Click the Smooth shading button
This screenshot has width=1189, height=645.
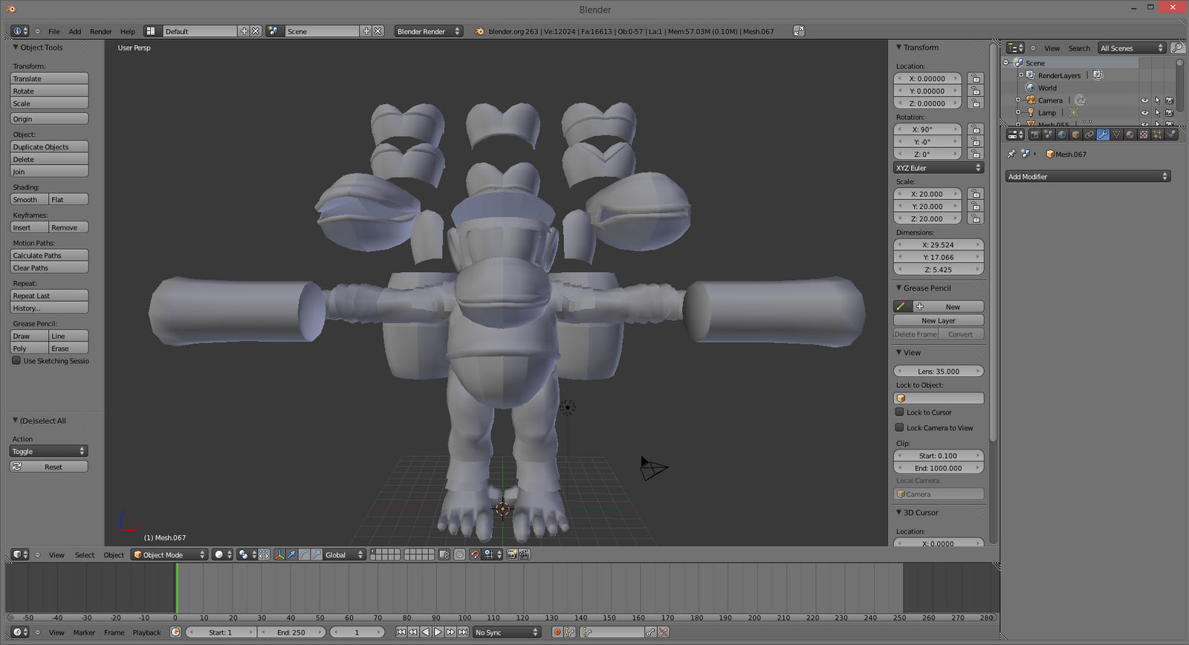click(x=30, y=199)
